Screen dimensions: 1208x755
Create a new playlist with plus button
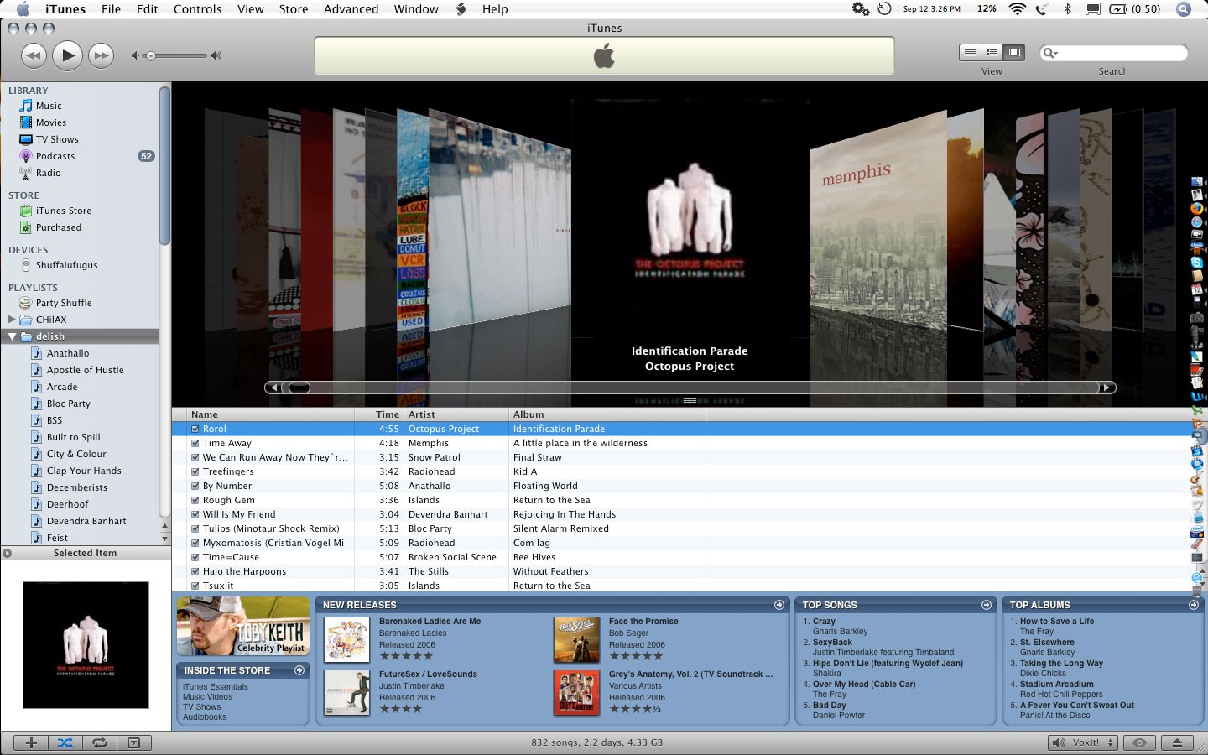coord(31,742)
